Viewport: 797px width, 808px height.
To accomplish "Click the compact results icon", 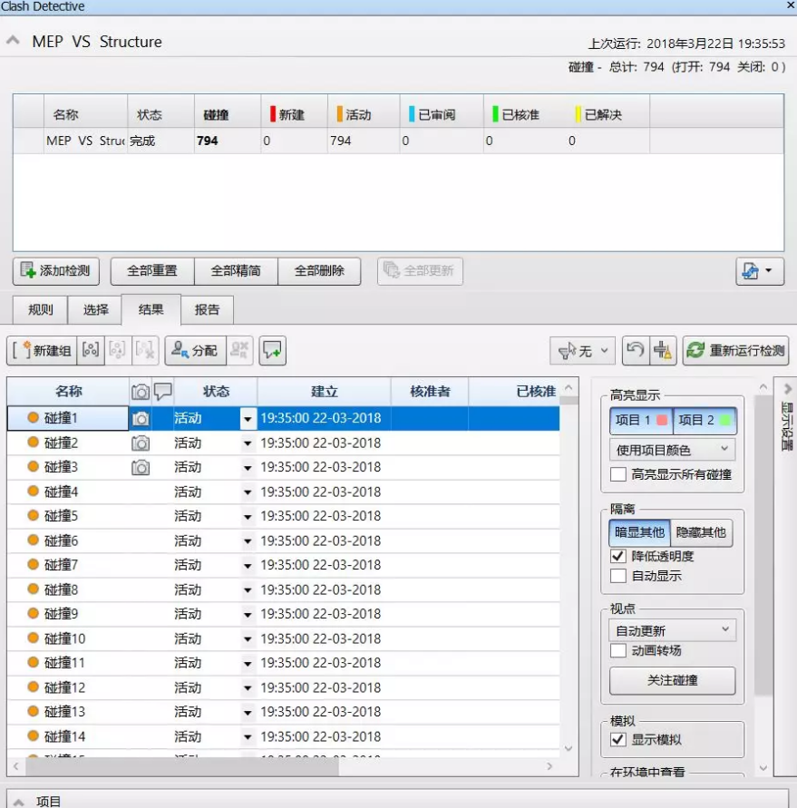I will tap(663, 351).
